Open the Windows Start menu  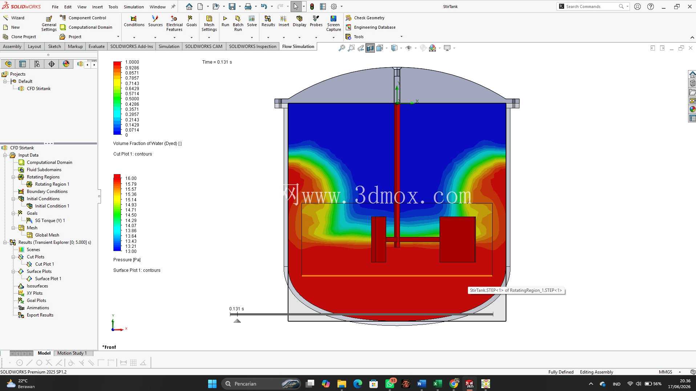(x=212, y=384)
